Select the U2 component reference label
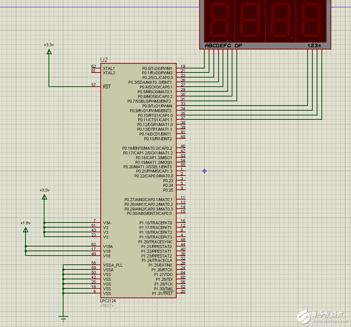The height and width of the screenshot is (327, 351). pyautogui.click(x=104, y=60)
